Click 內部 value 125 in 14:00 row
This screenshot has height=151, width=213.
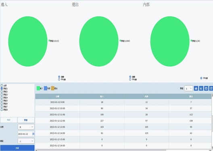tap(146, 133)
